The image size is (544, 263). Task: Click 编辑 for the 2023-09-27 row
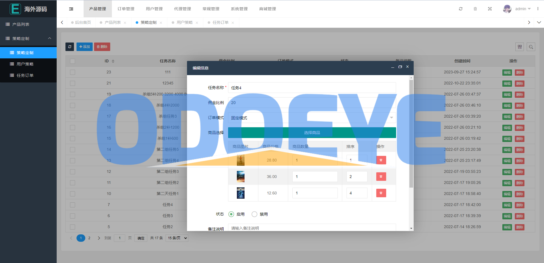507,72
